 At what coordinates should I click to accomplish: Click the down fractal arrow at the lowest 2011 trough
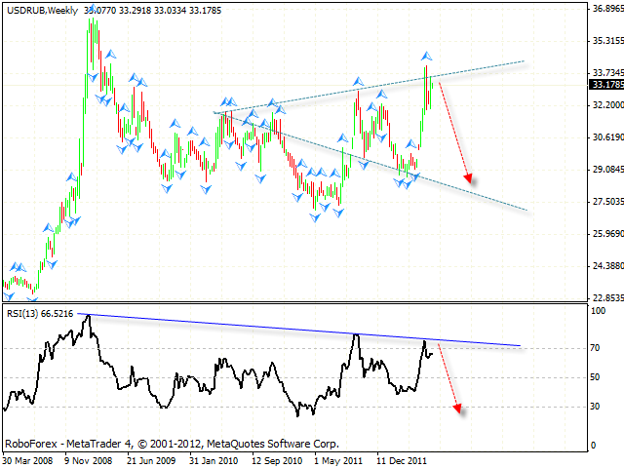pyautogui.click(x=315, y=216)
